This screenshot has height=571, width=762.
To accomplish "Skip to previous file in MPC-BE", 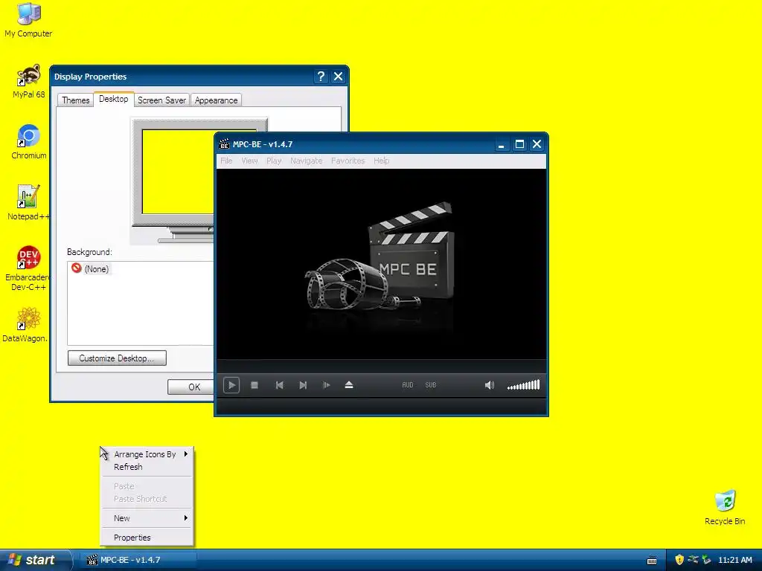I will pyautogui.click(x=280, y=385).
